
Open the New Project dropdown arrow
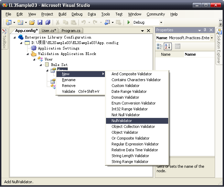[x=14, y=22]
